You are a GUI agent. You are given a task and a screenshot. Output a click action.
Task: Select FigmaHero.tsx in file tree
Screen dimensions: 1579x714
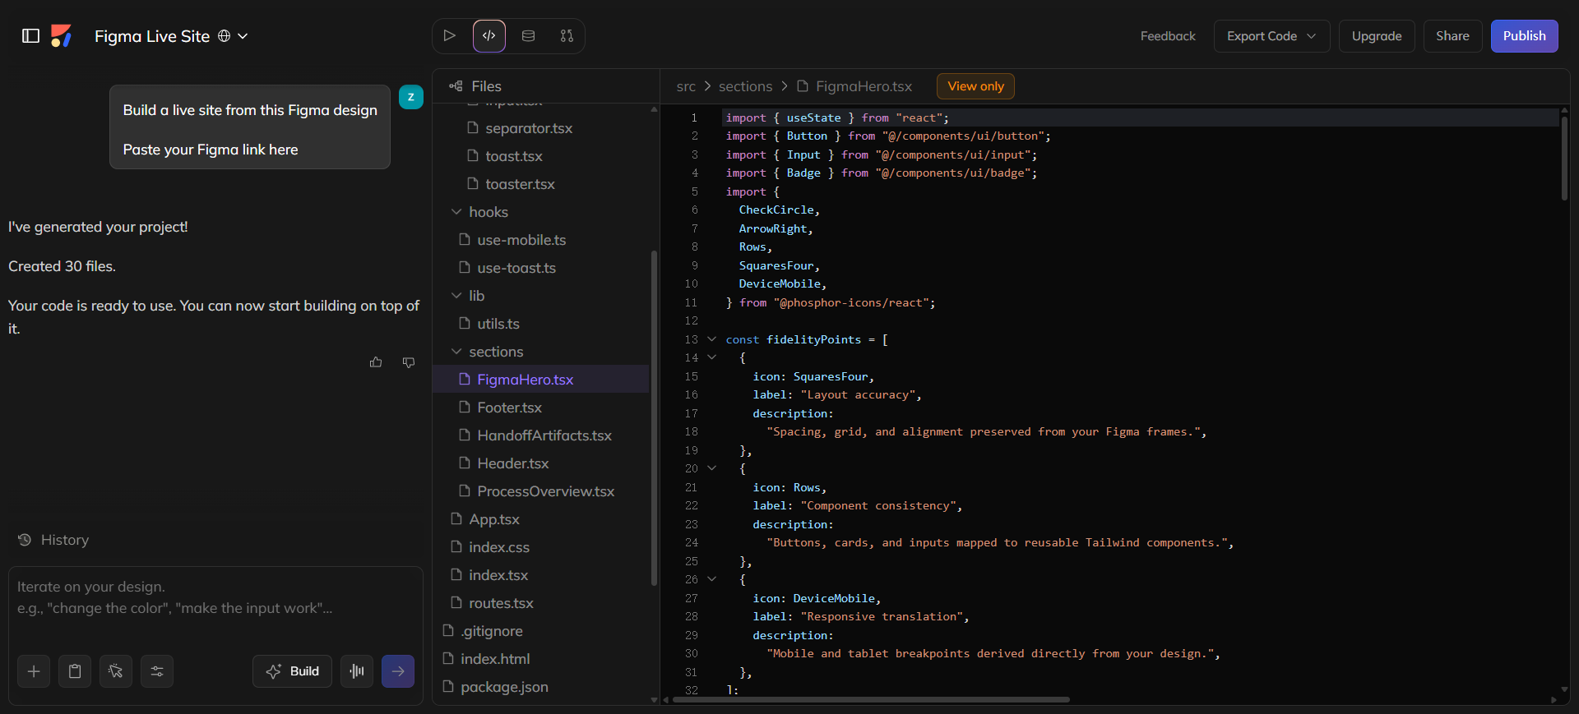coord(540,380)
